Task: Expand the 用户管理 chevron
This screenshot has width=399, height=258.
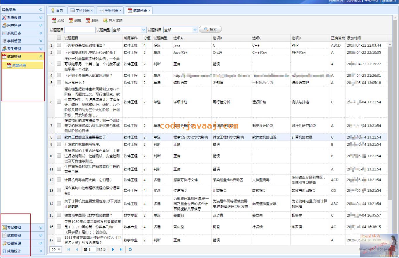Action: pyautogui.click(x=41, y=25)
